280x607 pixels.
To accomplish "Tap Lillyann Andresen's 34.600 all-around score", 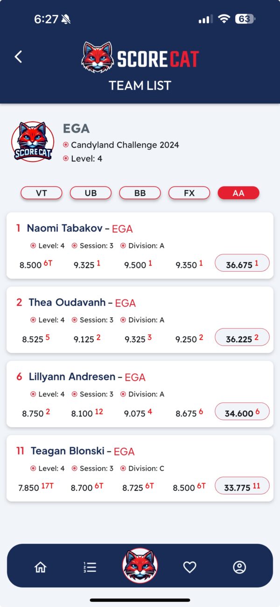I will (242, 413).
